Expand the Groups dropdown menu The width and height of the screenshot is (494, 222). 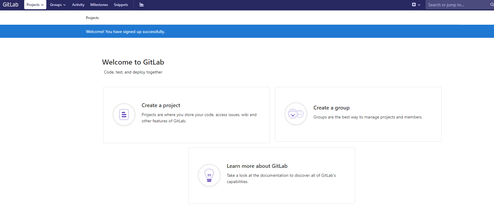pyautogui.click(x=58, y=5)
